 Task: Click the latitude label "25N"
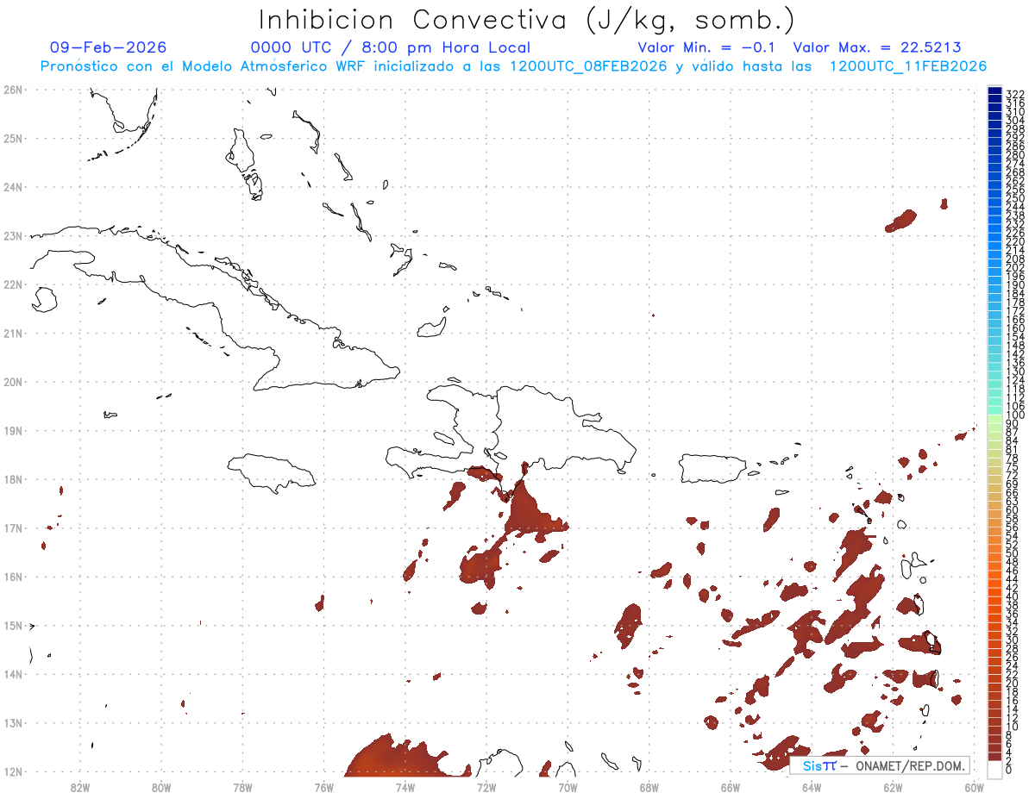(12, 138)
